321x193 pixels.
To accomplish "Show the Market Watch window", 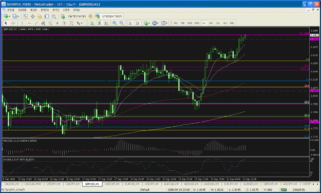I will click(x=25, y=16).
